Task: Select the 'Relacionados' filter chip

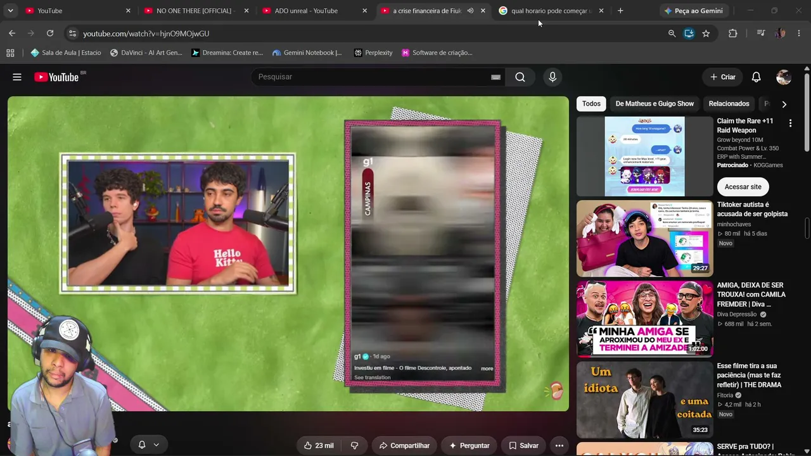Action: [x=729, y=104]
